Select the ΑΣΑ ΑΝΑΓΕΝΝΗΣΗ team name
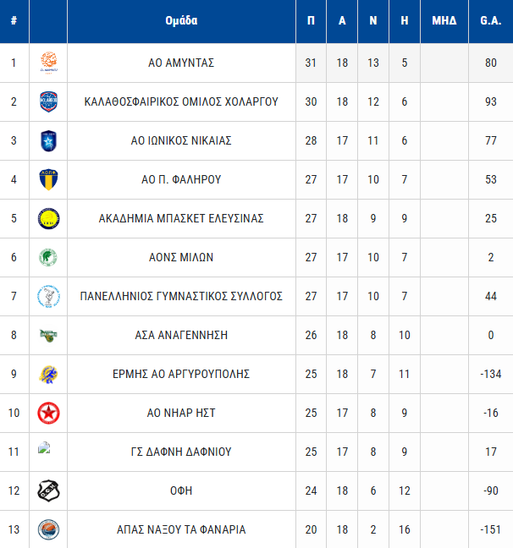Screen dimensions: 513x548 (x=181, y=335)
